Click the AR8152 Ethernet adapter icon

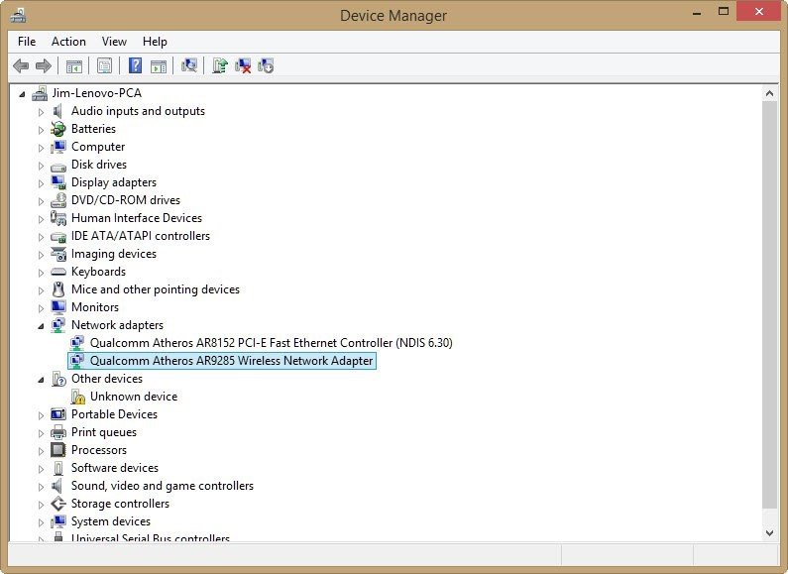(77, 343)
